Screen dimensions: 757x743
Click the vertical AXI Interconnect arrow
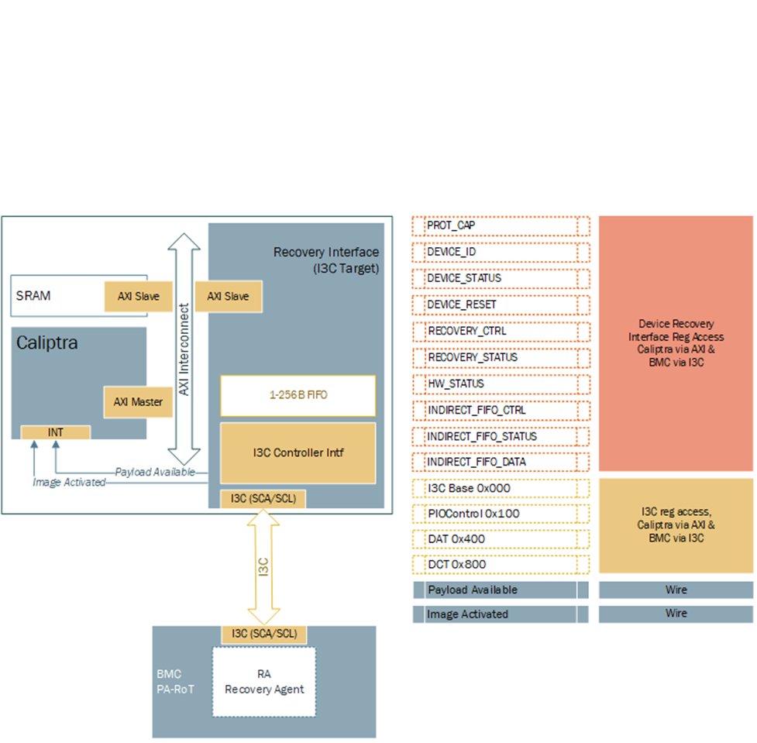click(x=184, y=349)
